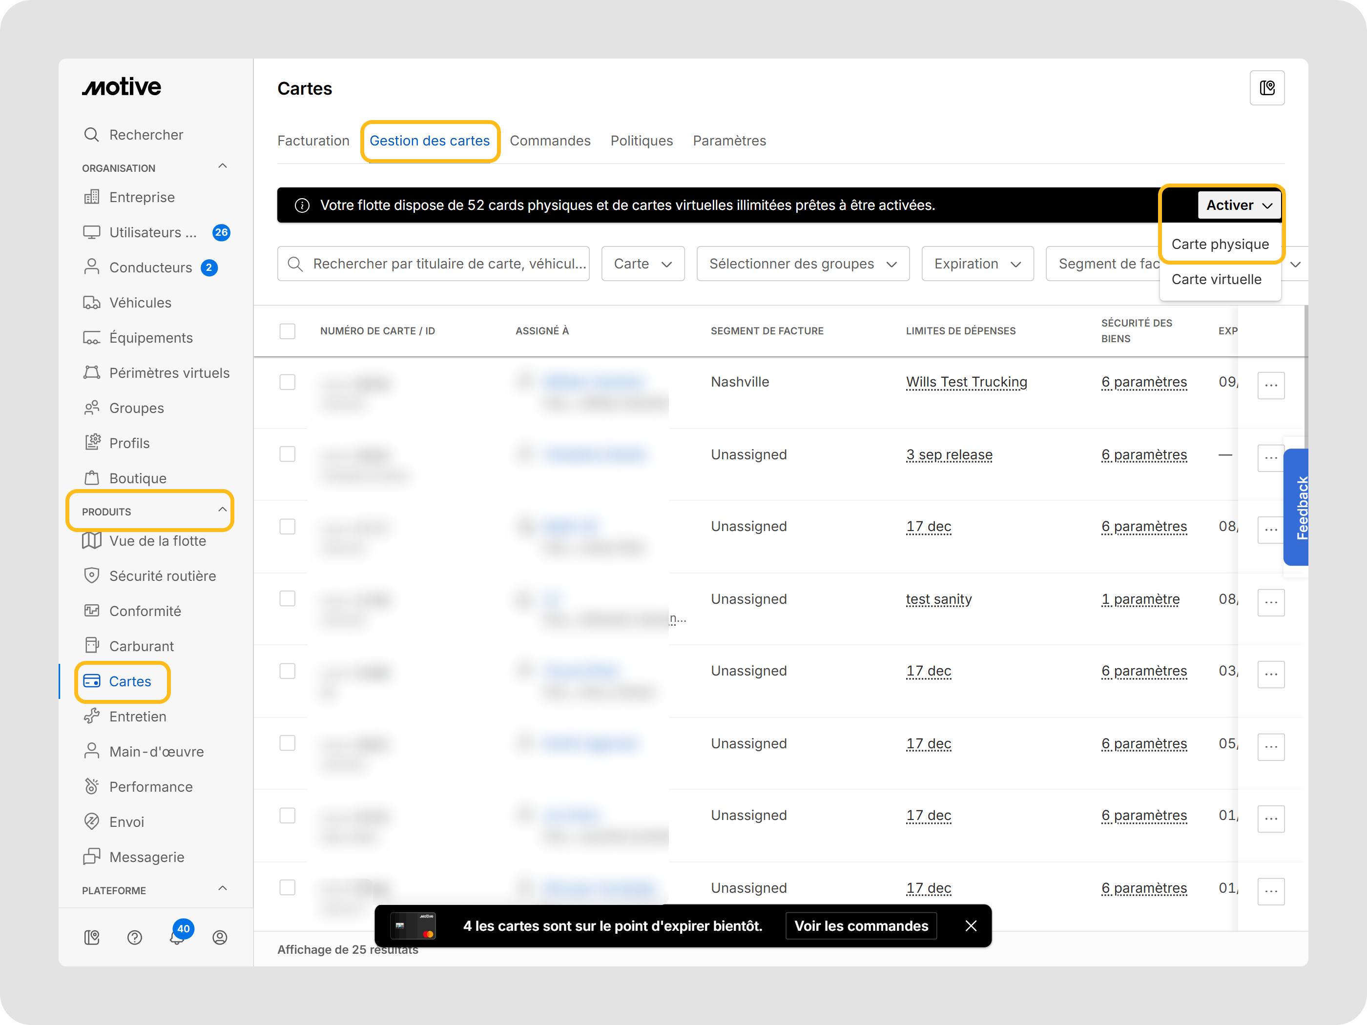Screen dimensions: 1367x1025
Task: Collapse the PLATEFORME section
Action: click(x=223, y=888)
